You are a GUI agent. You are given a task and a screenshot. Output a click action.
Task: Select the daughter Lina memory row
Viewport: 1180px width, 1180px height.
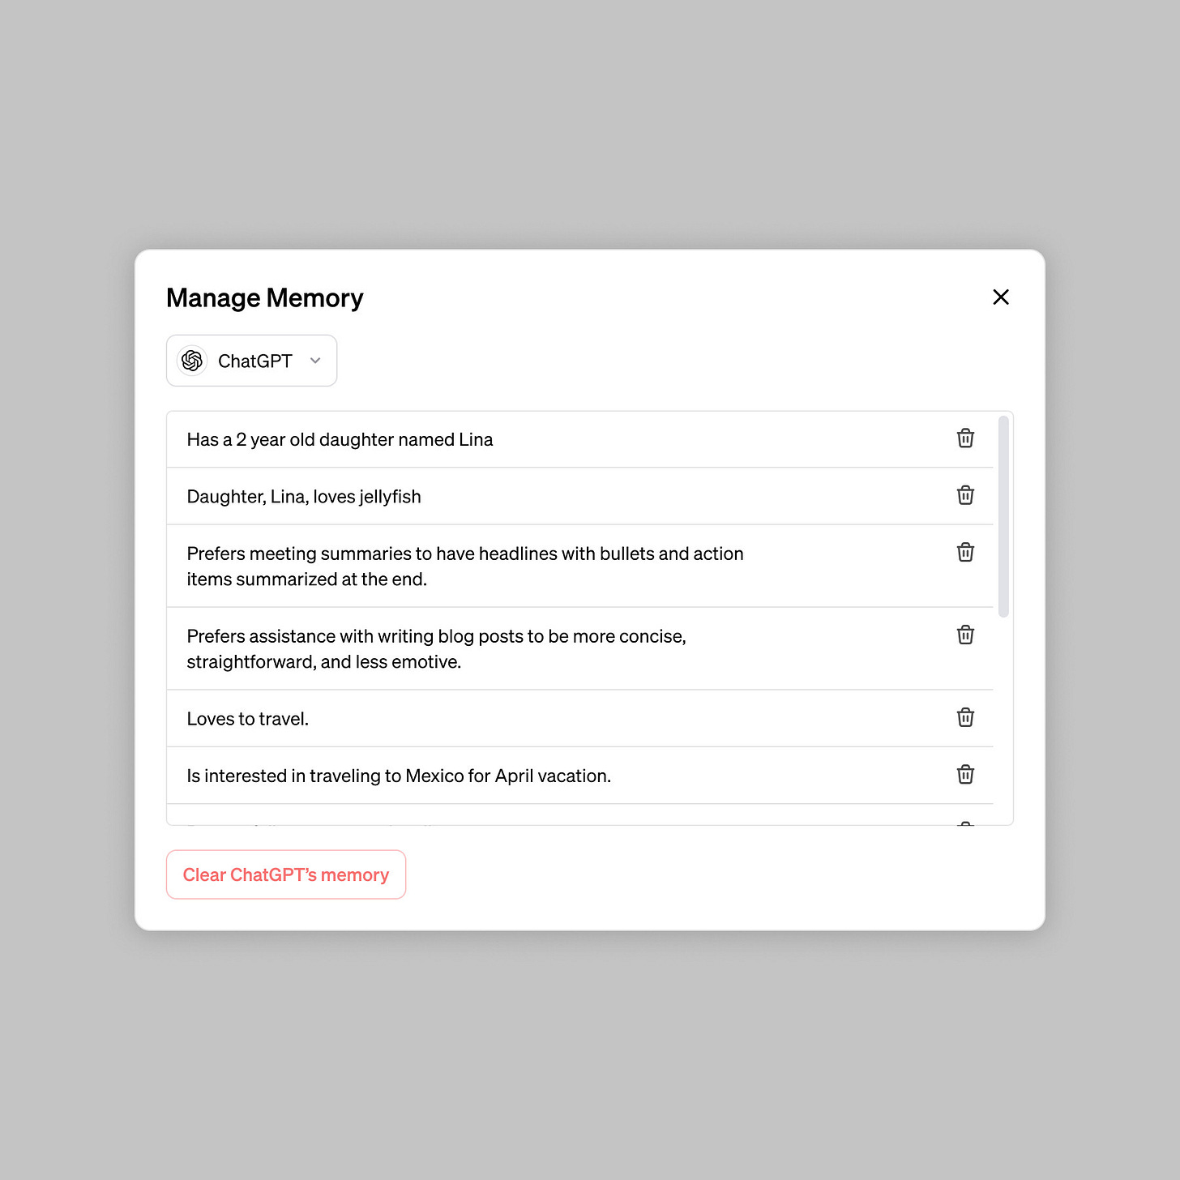pos(486,438)
